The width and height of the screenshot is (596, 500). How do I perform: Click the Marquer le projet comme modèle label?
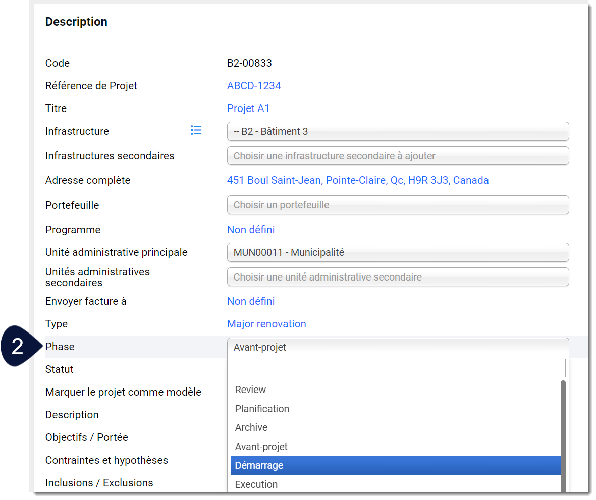[x=123, y=392]
